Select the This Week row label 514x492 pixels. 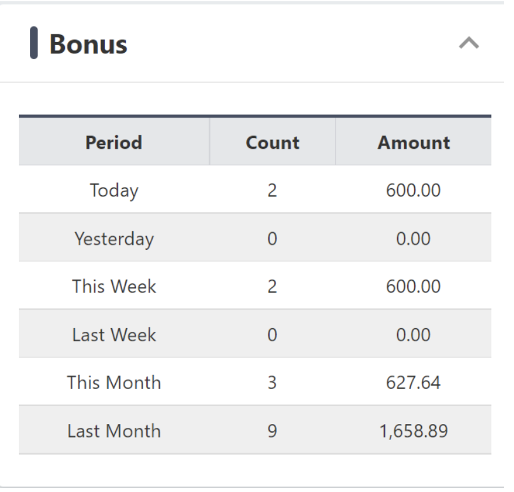pos(114,286)
